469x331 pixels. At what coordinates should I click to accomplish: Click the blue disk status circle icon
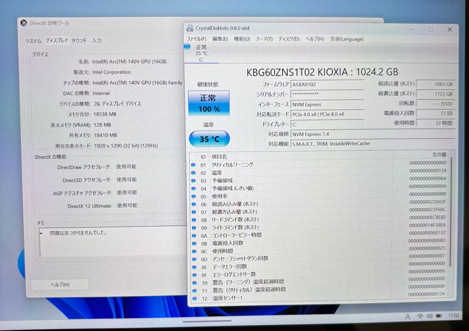187,47
